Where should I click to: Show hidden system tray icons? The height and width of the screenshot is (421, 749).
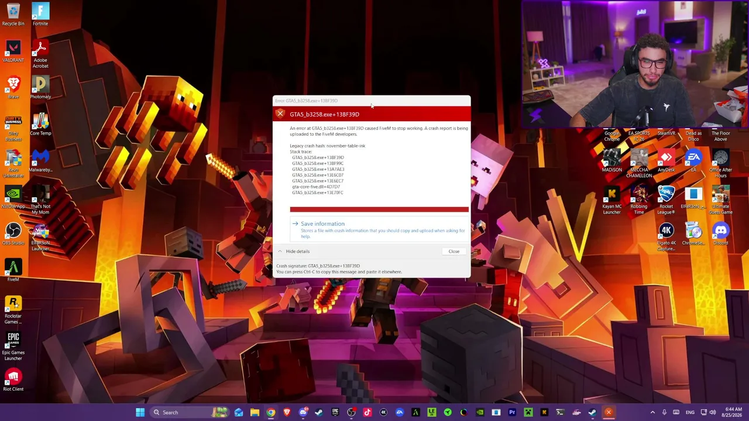point(652,412)
